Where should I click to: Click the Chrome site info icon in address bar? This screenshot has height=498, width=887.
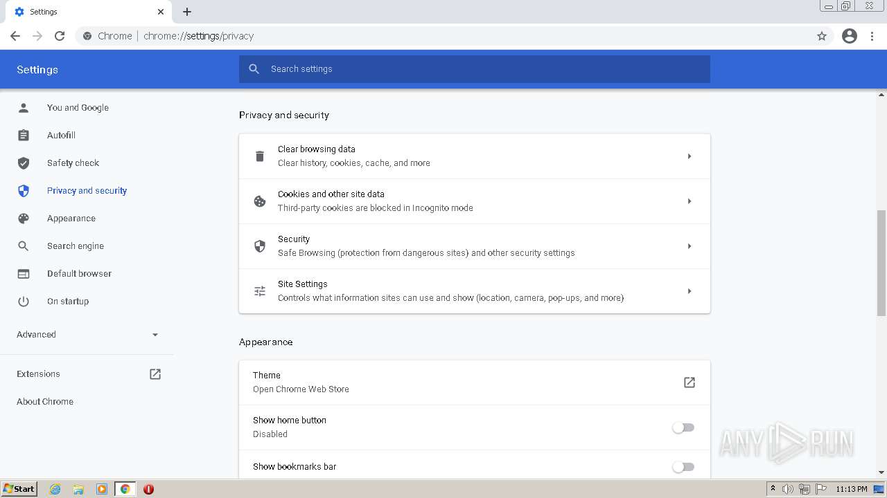click(87, 36)
